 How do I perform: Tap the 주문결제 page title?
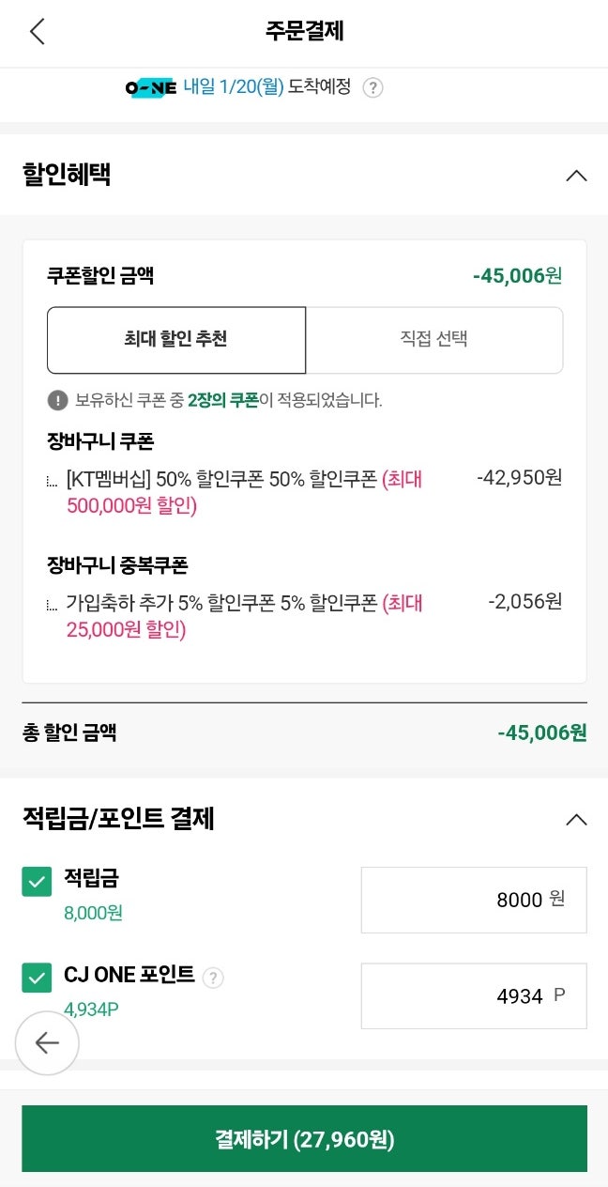(x=304, y=31)
